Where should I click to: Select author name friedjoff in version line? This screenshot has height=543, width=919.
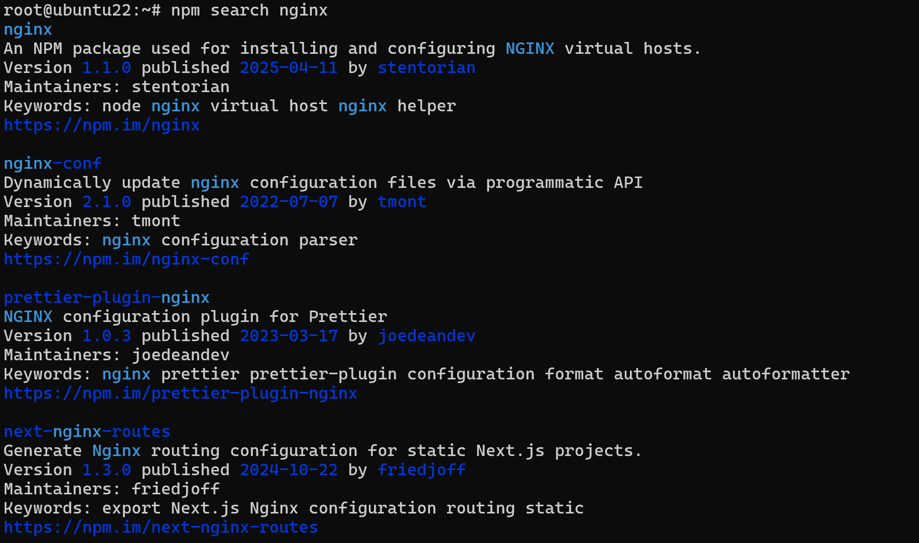pyautogui.click(x=422, y=470)
